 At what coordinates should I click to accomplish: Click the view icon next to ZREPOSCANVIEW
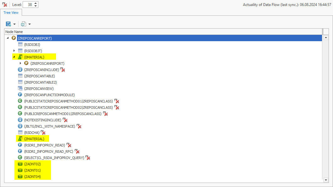[20, 88]
